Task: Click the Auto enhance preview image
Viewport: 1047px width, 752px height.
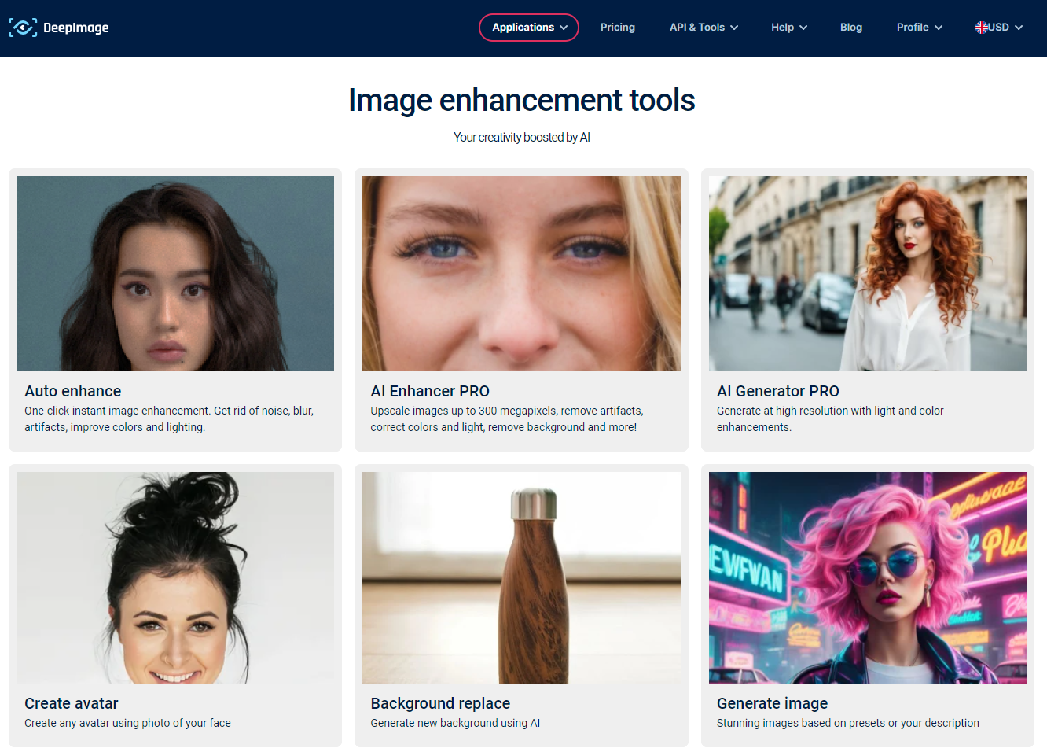Action: click(174, 273)
